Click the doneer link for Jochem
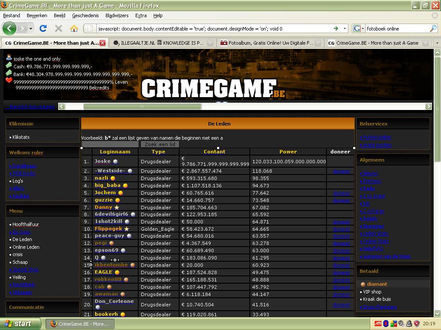The image size is (441, 330). [342, 193]
